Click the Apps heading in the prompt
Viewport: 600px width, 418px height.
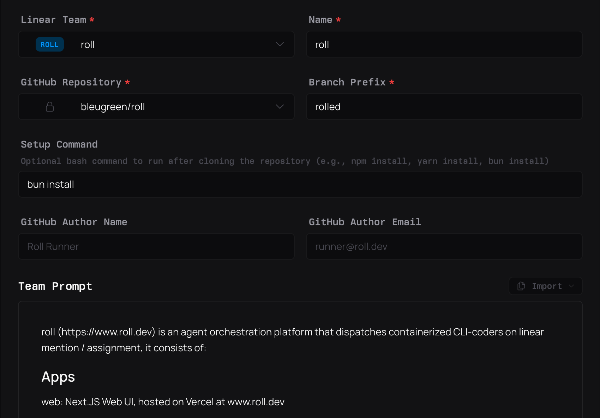point(58,377)
